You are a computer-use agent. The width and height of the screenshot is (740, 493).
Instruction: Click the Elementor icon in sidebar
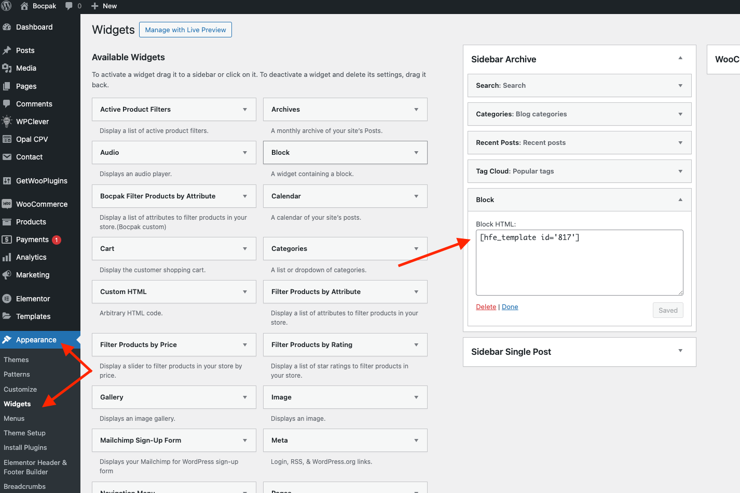click(7, 299)
